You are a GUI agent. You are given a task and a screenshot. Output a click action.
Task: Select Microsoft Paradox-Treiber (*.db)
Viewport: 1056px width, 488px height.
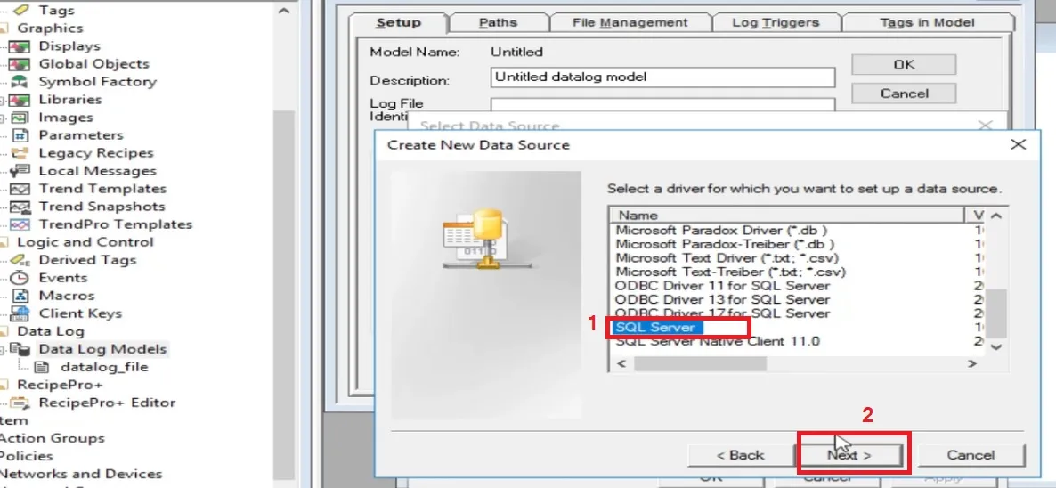pyautogui.click(x=726, y=244)
